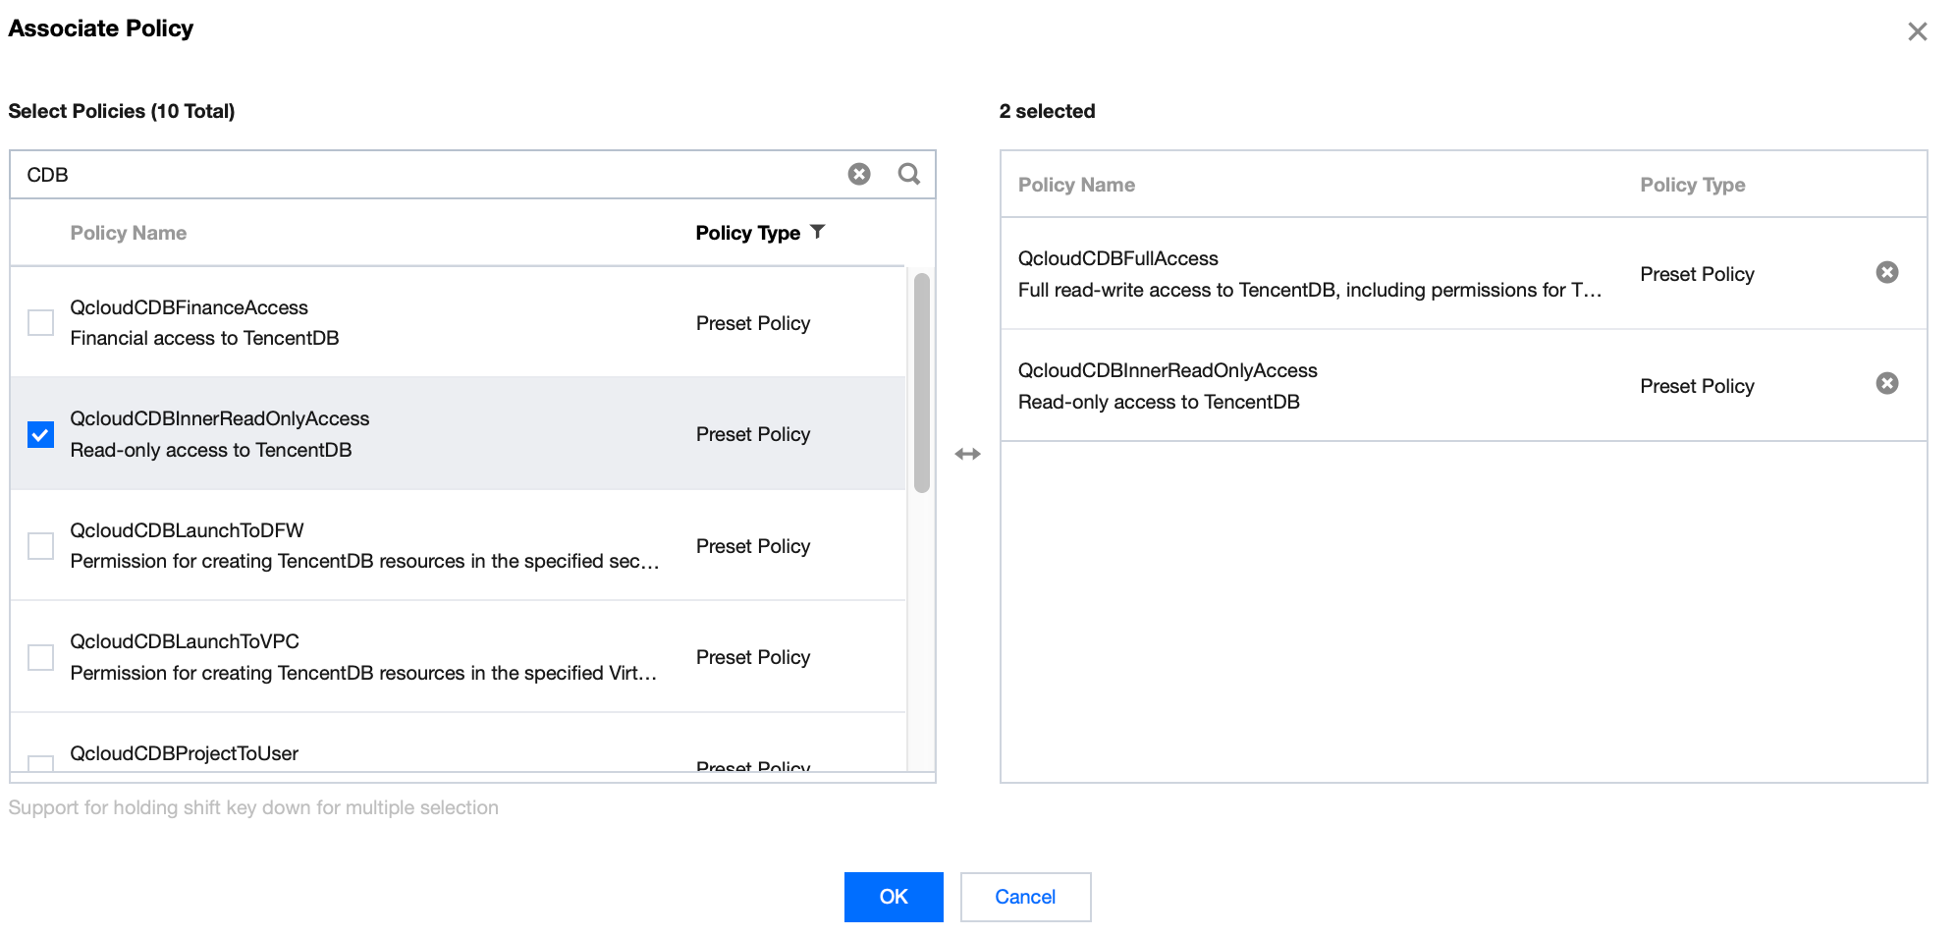1956x937 pixels.
Task: Click the QcloudCDBFinanceAccess policy name
Action: (x=189, y=307)
